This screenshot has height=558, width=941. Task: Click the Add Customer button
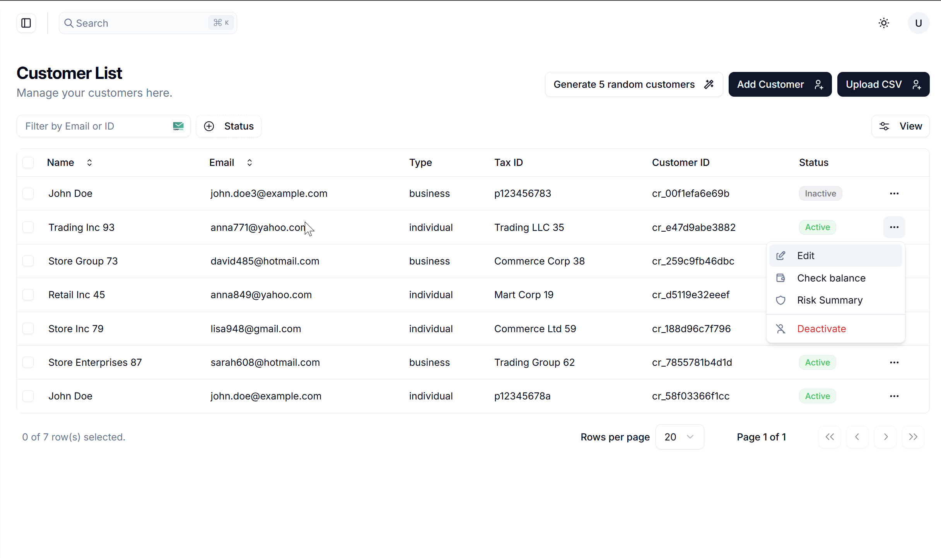[779, 84]
